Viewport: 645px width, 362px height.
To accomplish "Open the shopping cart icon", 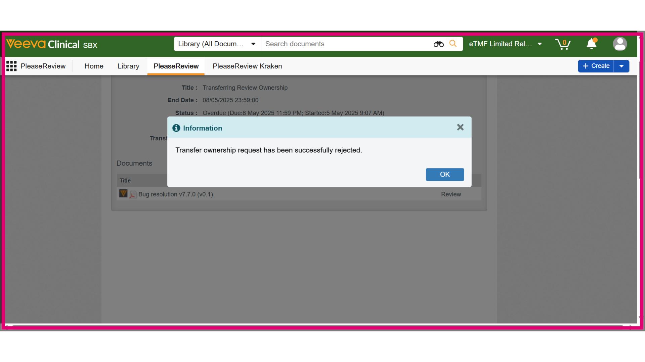I will click(x=563, y=44).
